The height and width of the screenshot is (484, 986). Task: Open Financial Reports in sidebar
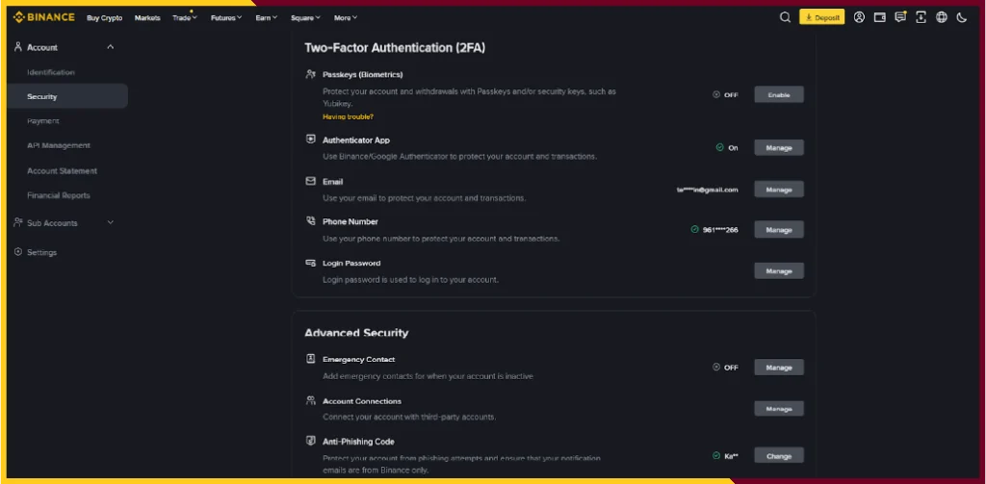pos(59,195)
